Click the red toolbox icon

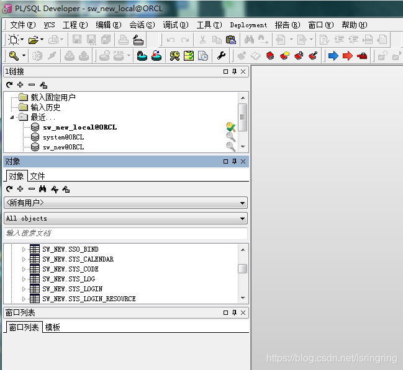pyautogui.click(x=362, y=56)
